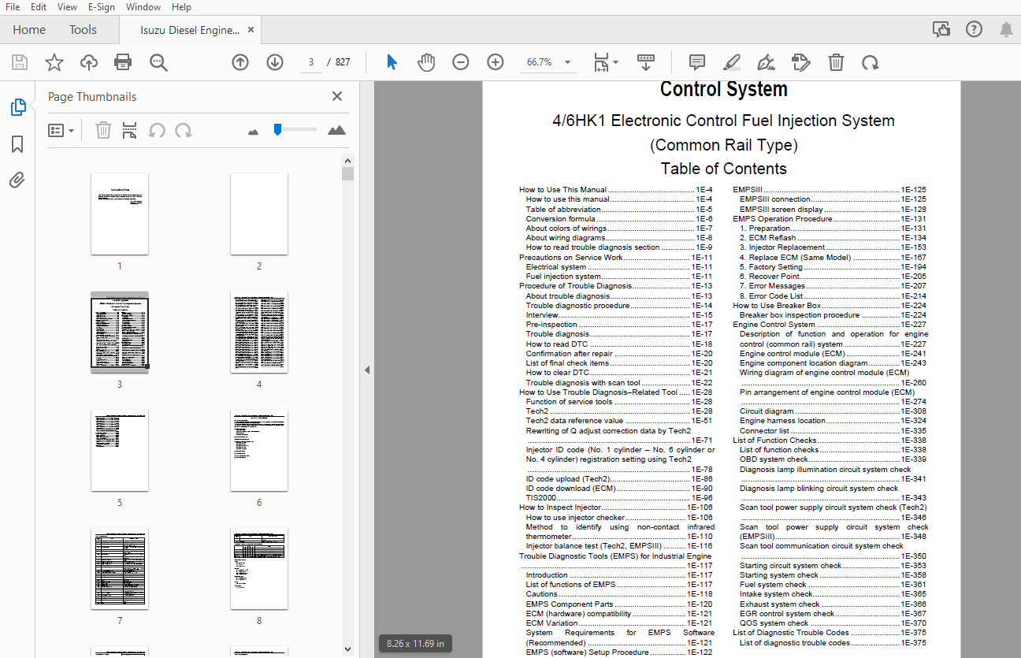The image size is (1021, 658).
Task: Click the edit stamp tool icon
Action: [x=800, y=62]
